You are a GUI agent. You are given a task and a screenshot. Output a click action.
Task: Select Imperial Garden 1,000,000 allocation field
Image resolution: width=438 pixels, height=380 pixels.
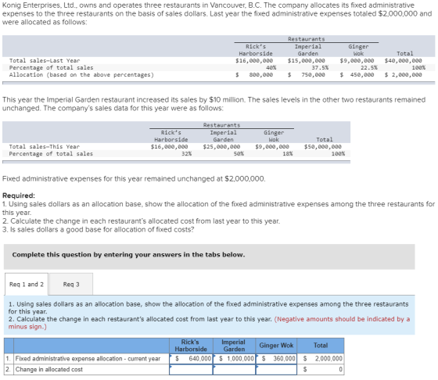point(234,359)
